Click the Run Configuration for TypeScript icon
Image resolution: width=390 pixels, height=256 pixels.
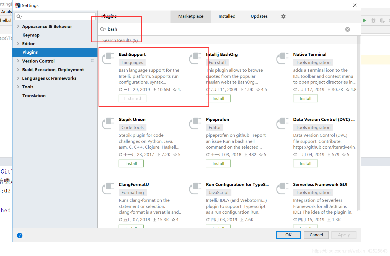click(195, 188)
